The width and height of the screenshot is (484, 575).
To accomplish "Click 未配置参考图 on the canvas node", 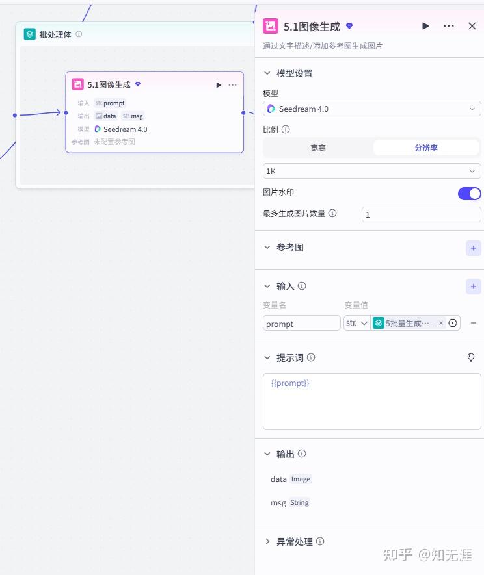I will (x=114, y=142).
